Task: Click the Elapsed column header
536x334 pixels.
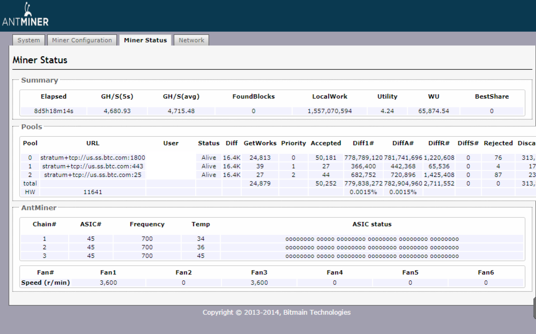Action: (54, 96)
